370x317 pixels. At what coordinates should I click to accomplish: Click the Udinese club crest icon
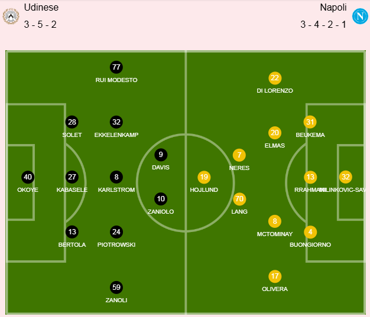coord(11,16)
